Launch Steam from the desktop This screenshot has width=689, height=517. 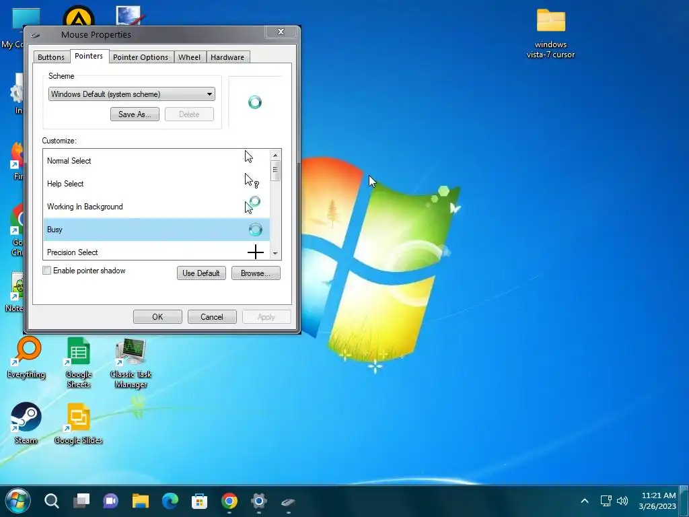point(26,423)
